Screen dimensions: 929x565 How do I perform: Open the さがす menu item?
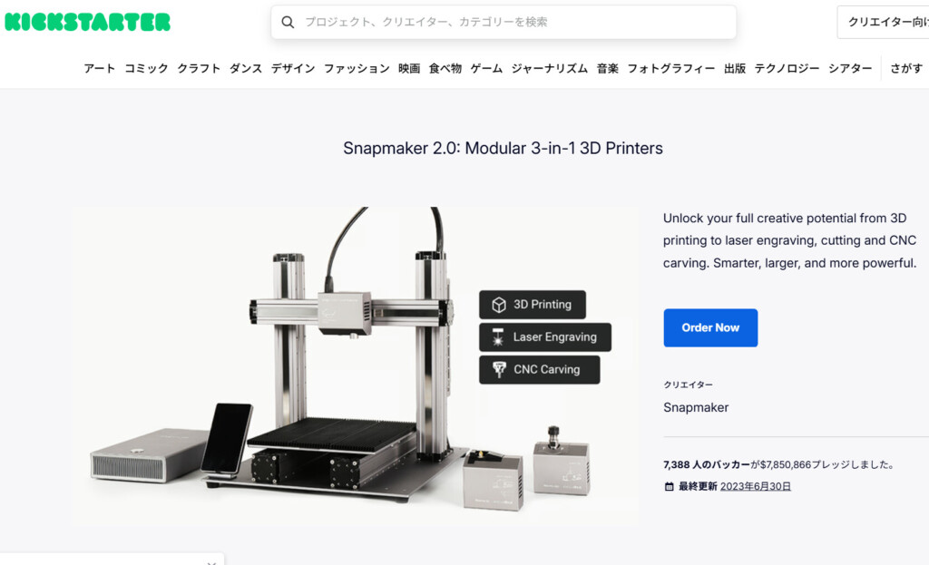[906, 69]
